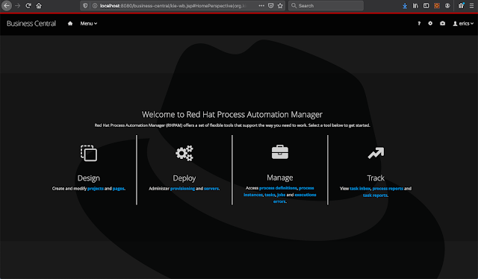Click the browser search field

326,6
